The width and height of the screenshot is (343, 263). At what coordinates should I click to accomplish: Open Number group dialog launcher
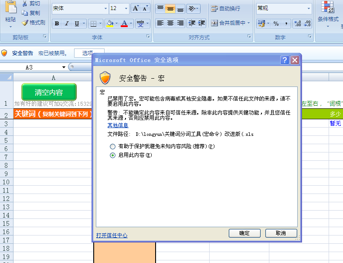(x=310, y=36)
